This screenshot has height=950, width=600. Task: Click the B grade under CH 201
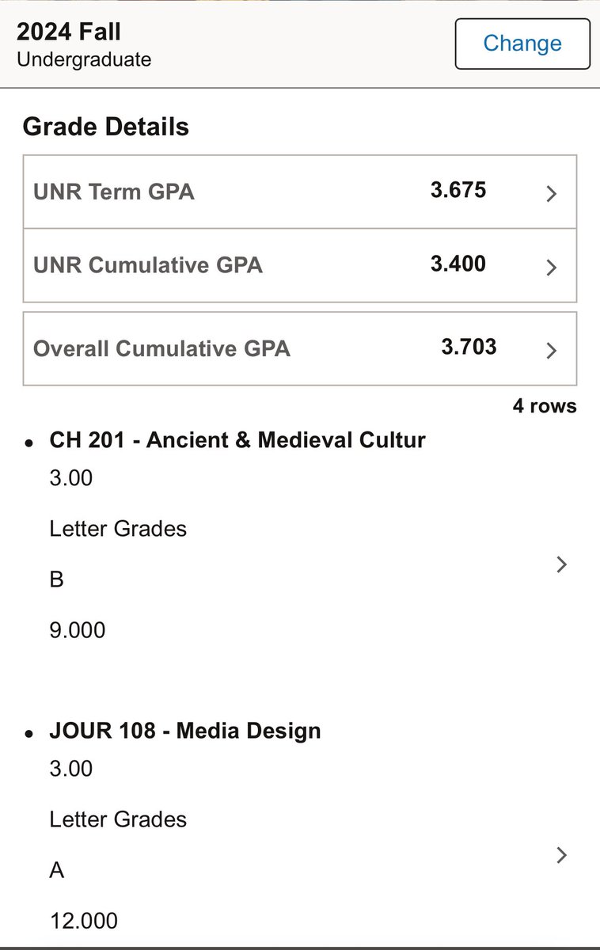pyautogui.click(x=56, y=579)
